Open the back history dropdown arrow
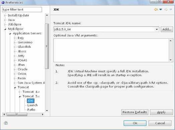175x130 pixels. (x=161, y=9)
